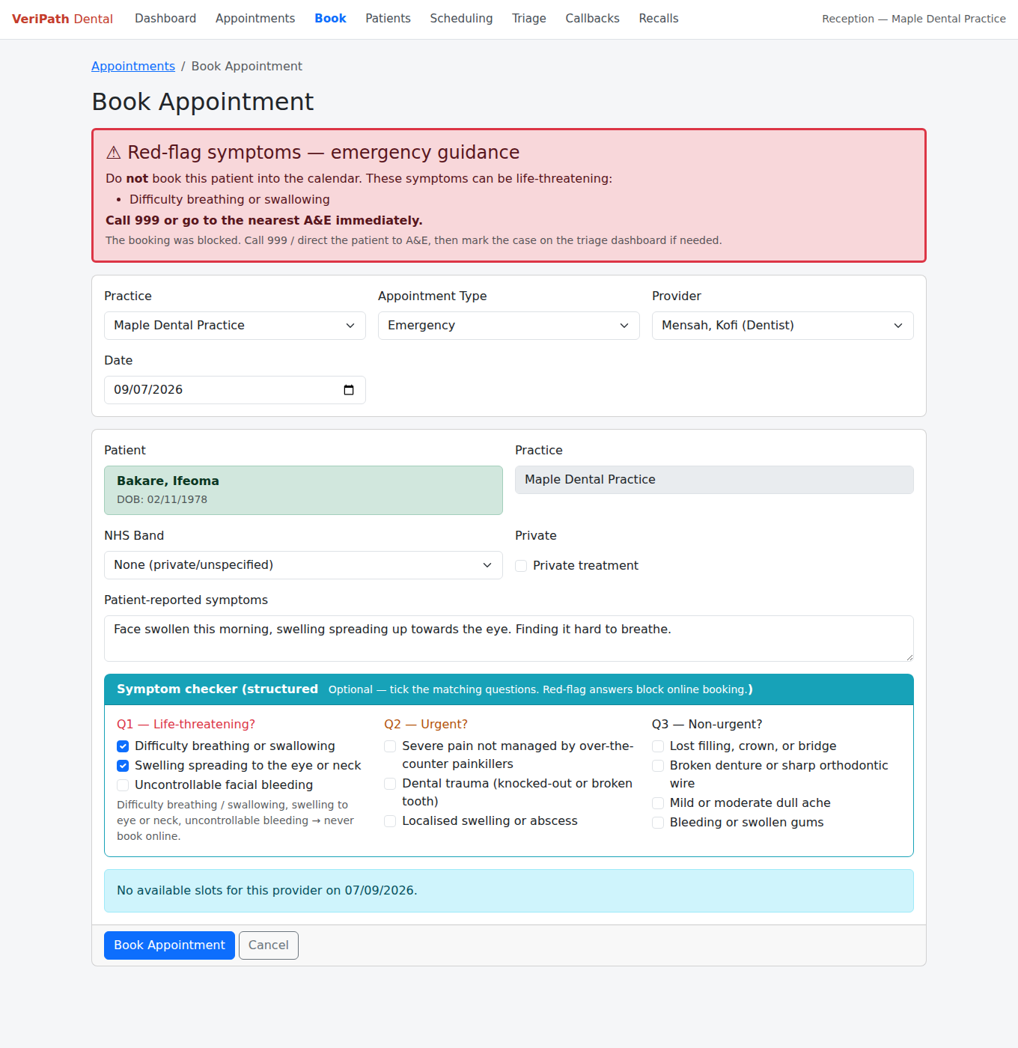Select the Book nav item

pyautogui.click(x=330, y=19)
